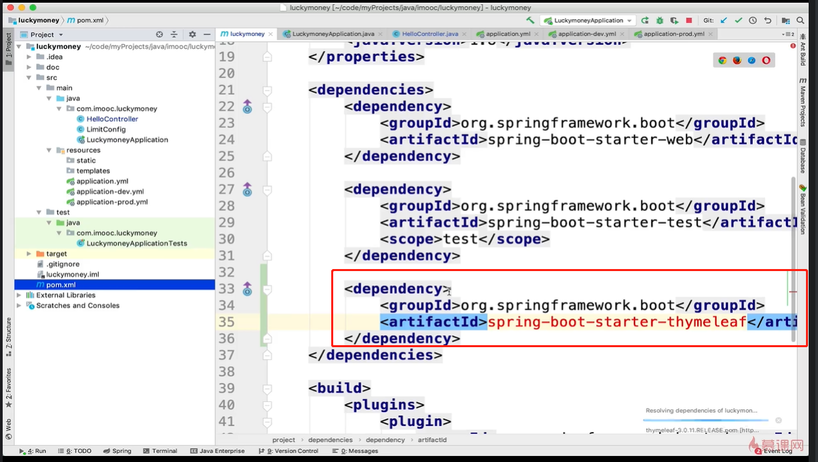
Task: Open Favorites side tool window
Action: click(8, 387)
